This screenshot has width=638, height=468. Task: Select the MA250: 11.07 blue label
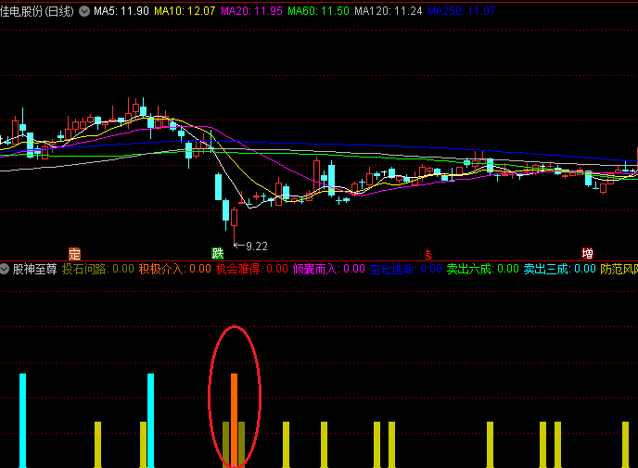[462, 11]
